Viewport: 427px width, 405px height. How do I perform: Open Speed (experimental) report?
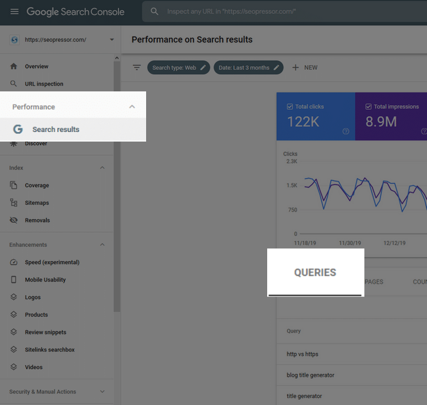tap(52, 262)
